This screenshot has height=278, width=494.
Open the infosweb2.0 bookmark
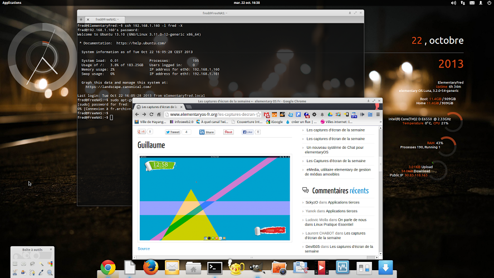pyautogui.click(x=182, y=121)
